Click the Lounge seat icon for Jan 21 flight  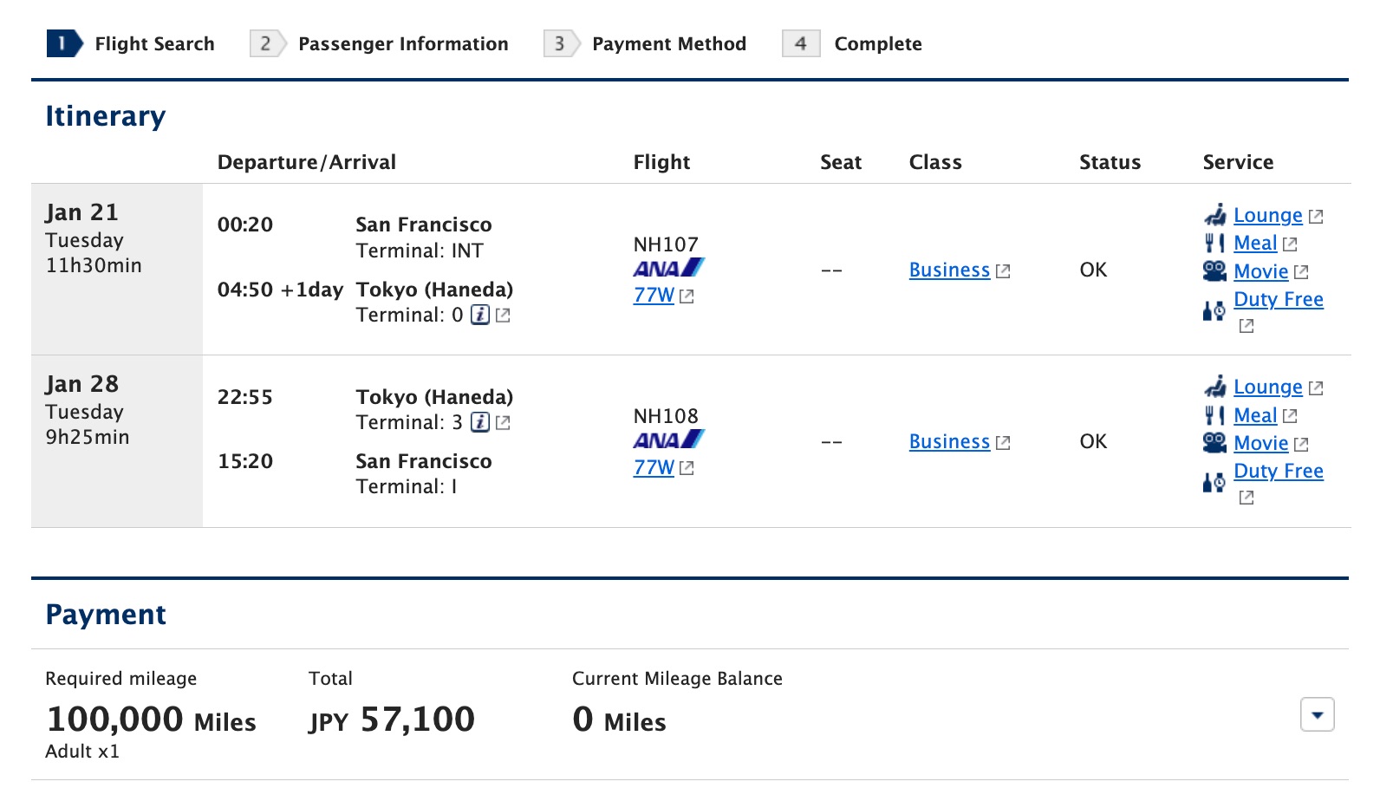tap(1215, 214)
